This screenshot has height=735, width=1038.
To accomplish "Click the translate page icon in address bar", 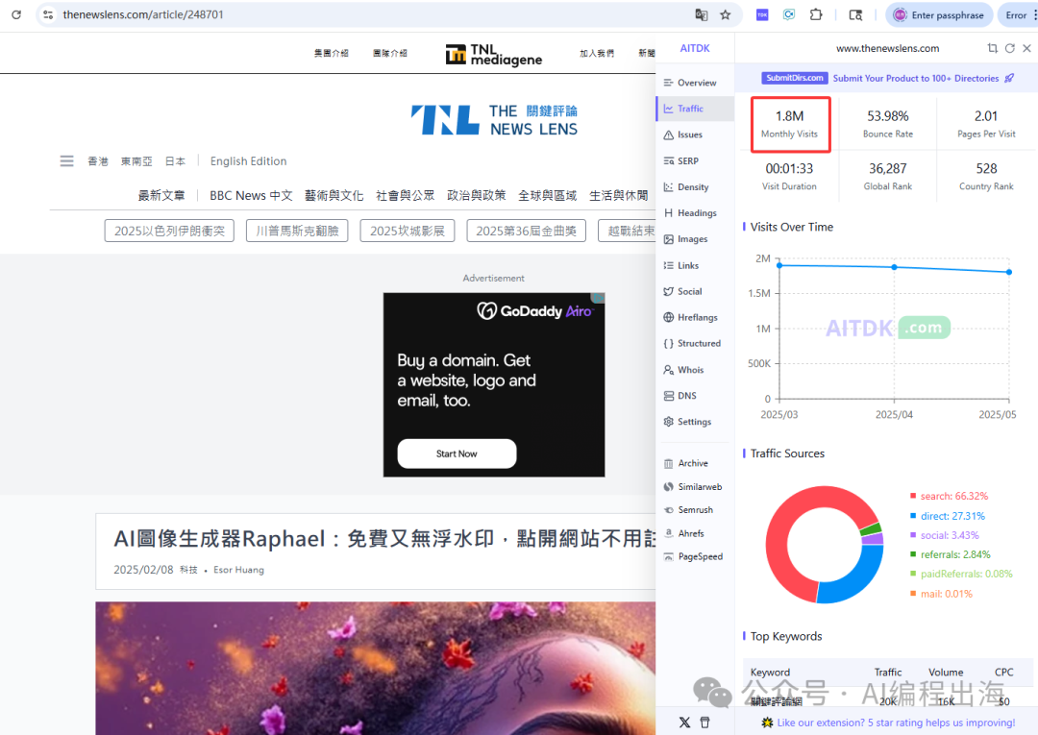I will click(701, 14).
